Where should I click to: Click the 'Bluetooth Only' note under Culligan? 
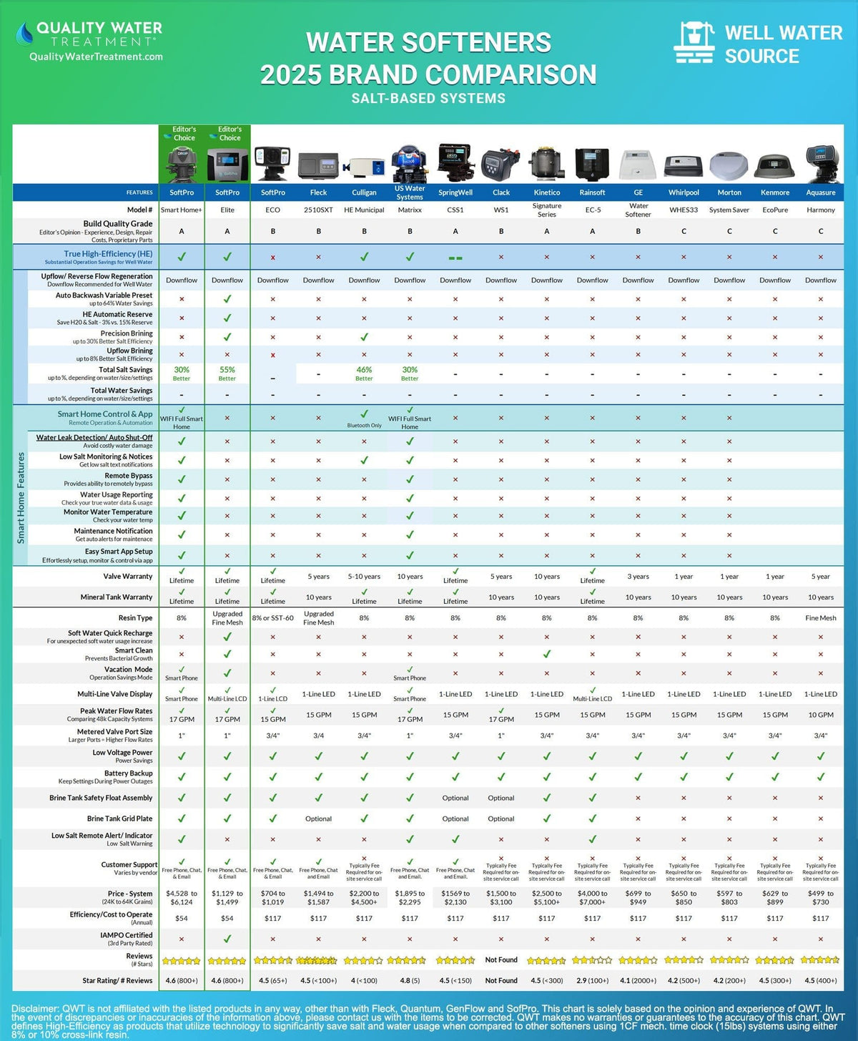pos(364,426)
